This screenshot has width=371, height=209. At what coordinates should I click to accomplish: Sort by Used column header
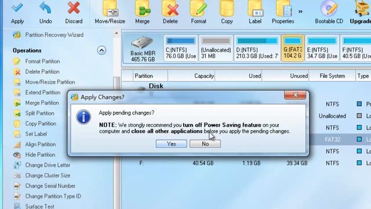pos(238,76)
